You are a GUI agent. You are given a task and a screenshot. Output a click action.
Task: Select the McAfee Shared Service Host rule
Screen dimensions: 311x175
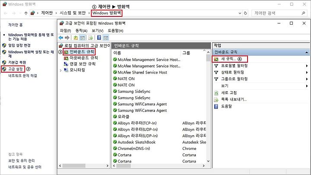pos(142,73)
